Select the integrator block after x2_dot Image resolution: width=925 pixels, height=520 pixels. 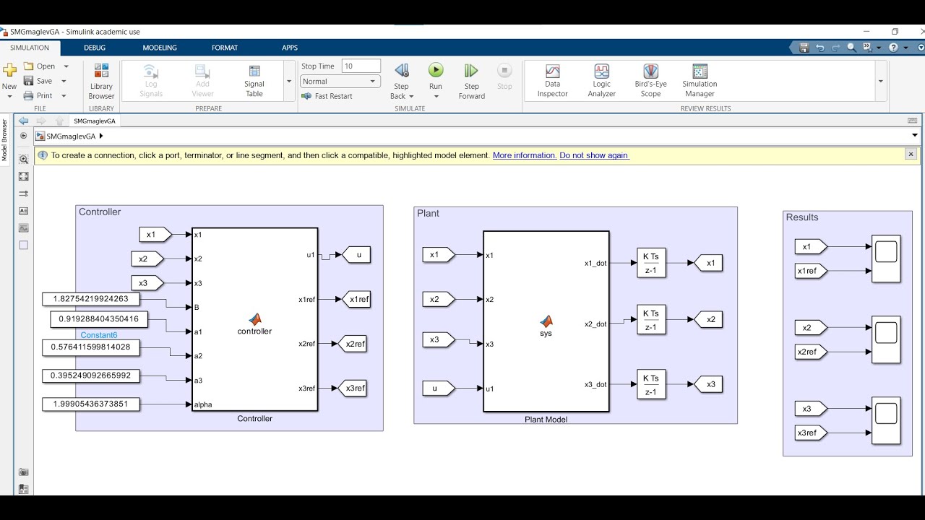[651, 320]
